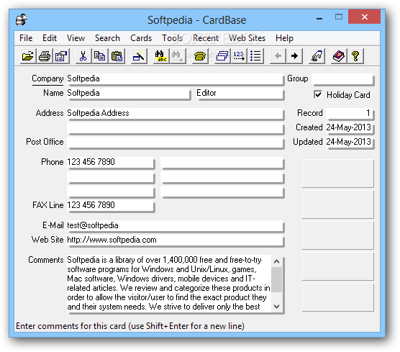This screenshot has height=352, width=400.
Task: Click the Copy icon in toolbar
Action: (x=100, y=55)
